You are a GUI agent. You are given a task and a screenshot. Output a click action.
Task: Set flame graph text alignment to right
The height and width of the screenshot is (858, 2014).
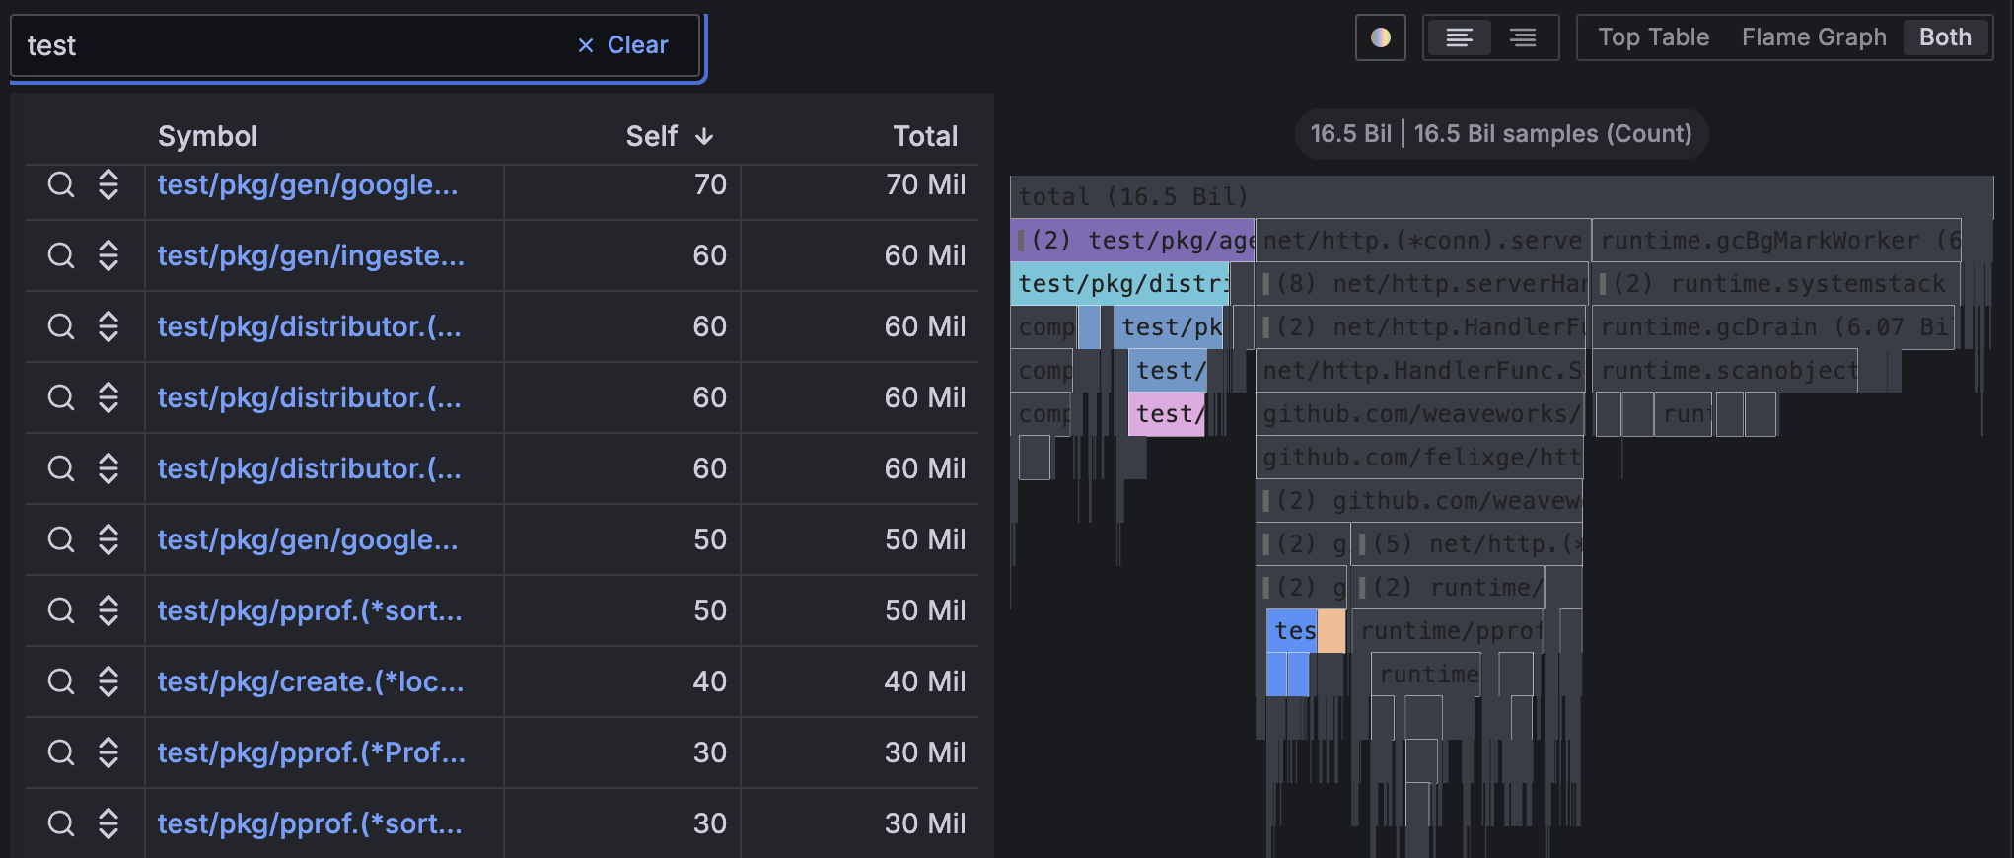click(1523, 37)
